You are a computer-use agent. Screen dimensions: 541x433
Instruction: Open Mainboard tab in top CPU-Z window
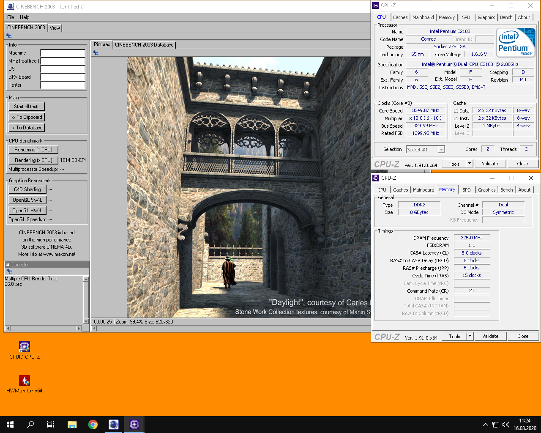(x=423, y=17)
